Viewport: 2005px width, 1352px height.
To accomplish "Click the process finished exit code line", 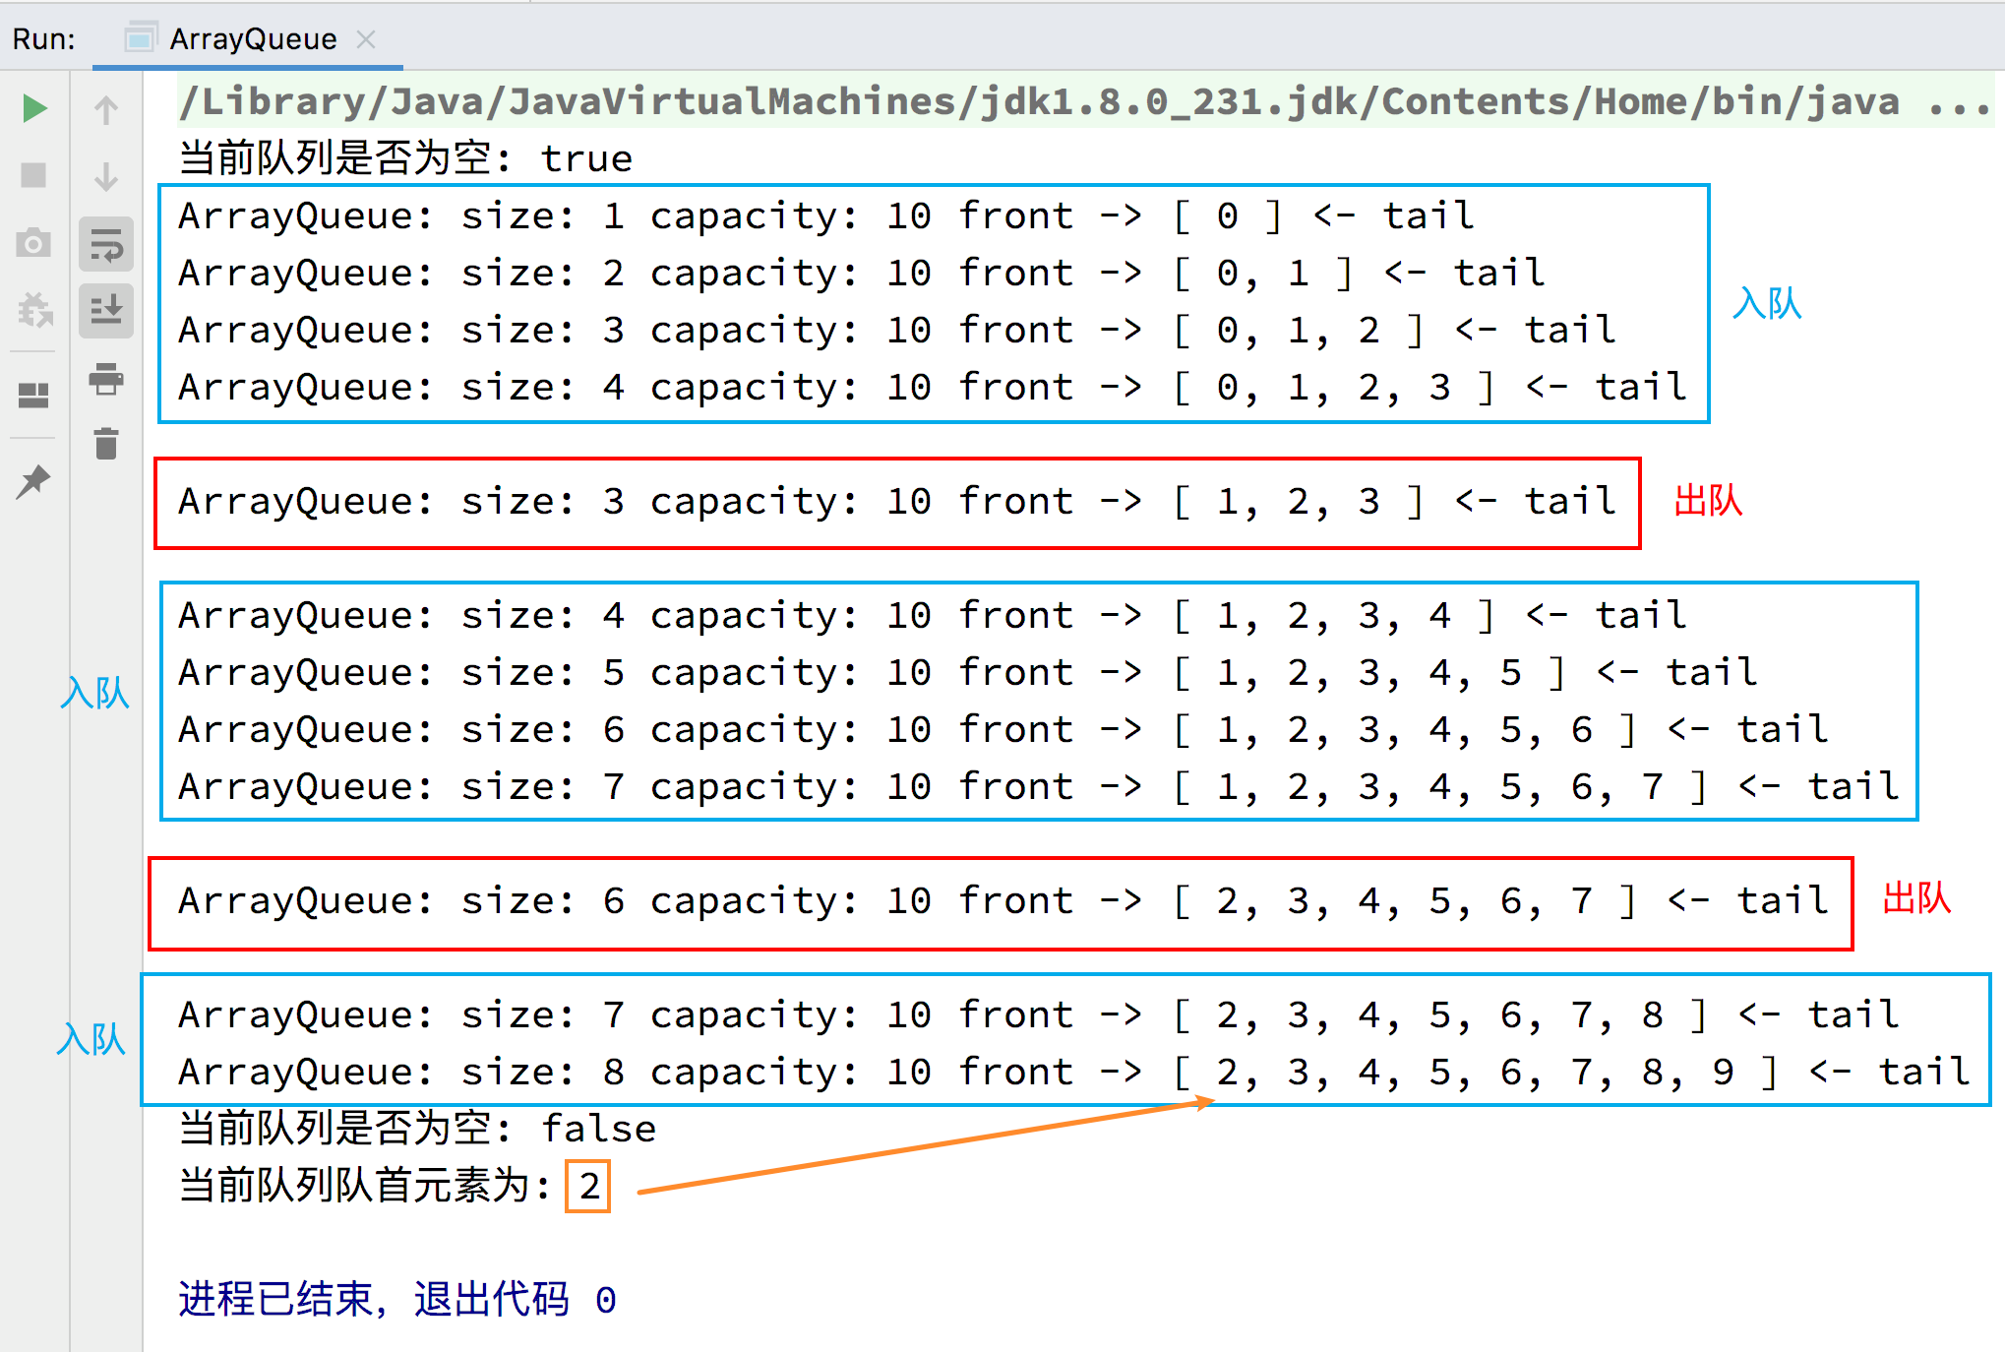I will tap(396, 1300).
